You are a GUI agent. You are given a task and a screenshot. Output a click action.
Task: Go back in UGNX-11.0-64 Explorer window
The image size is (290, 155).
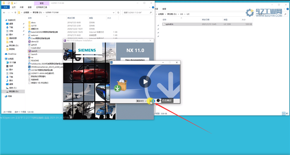tap(4, 13)
